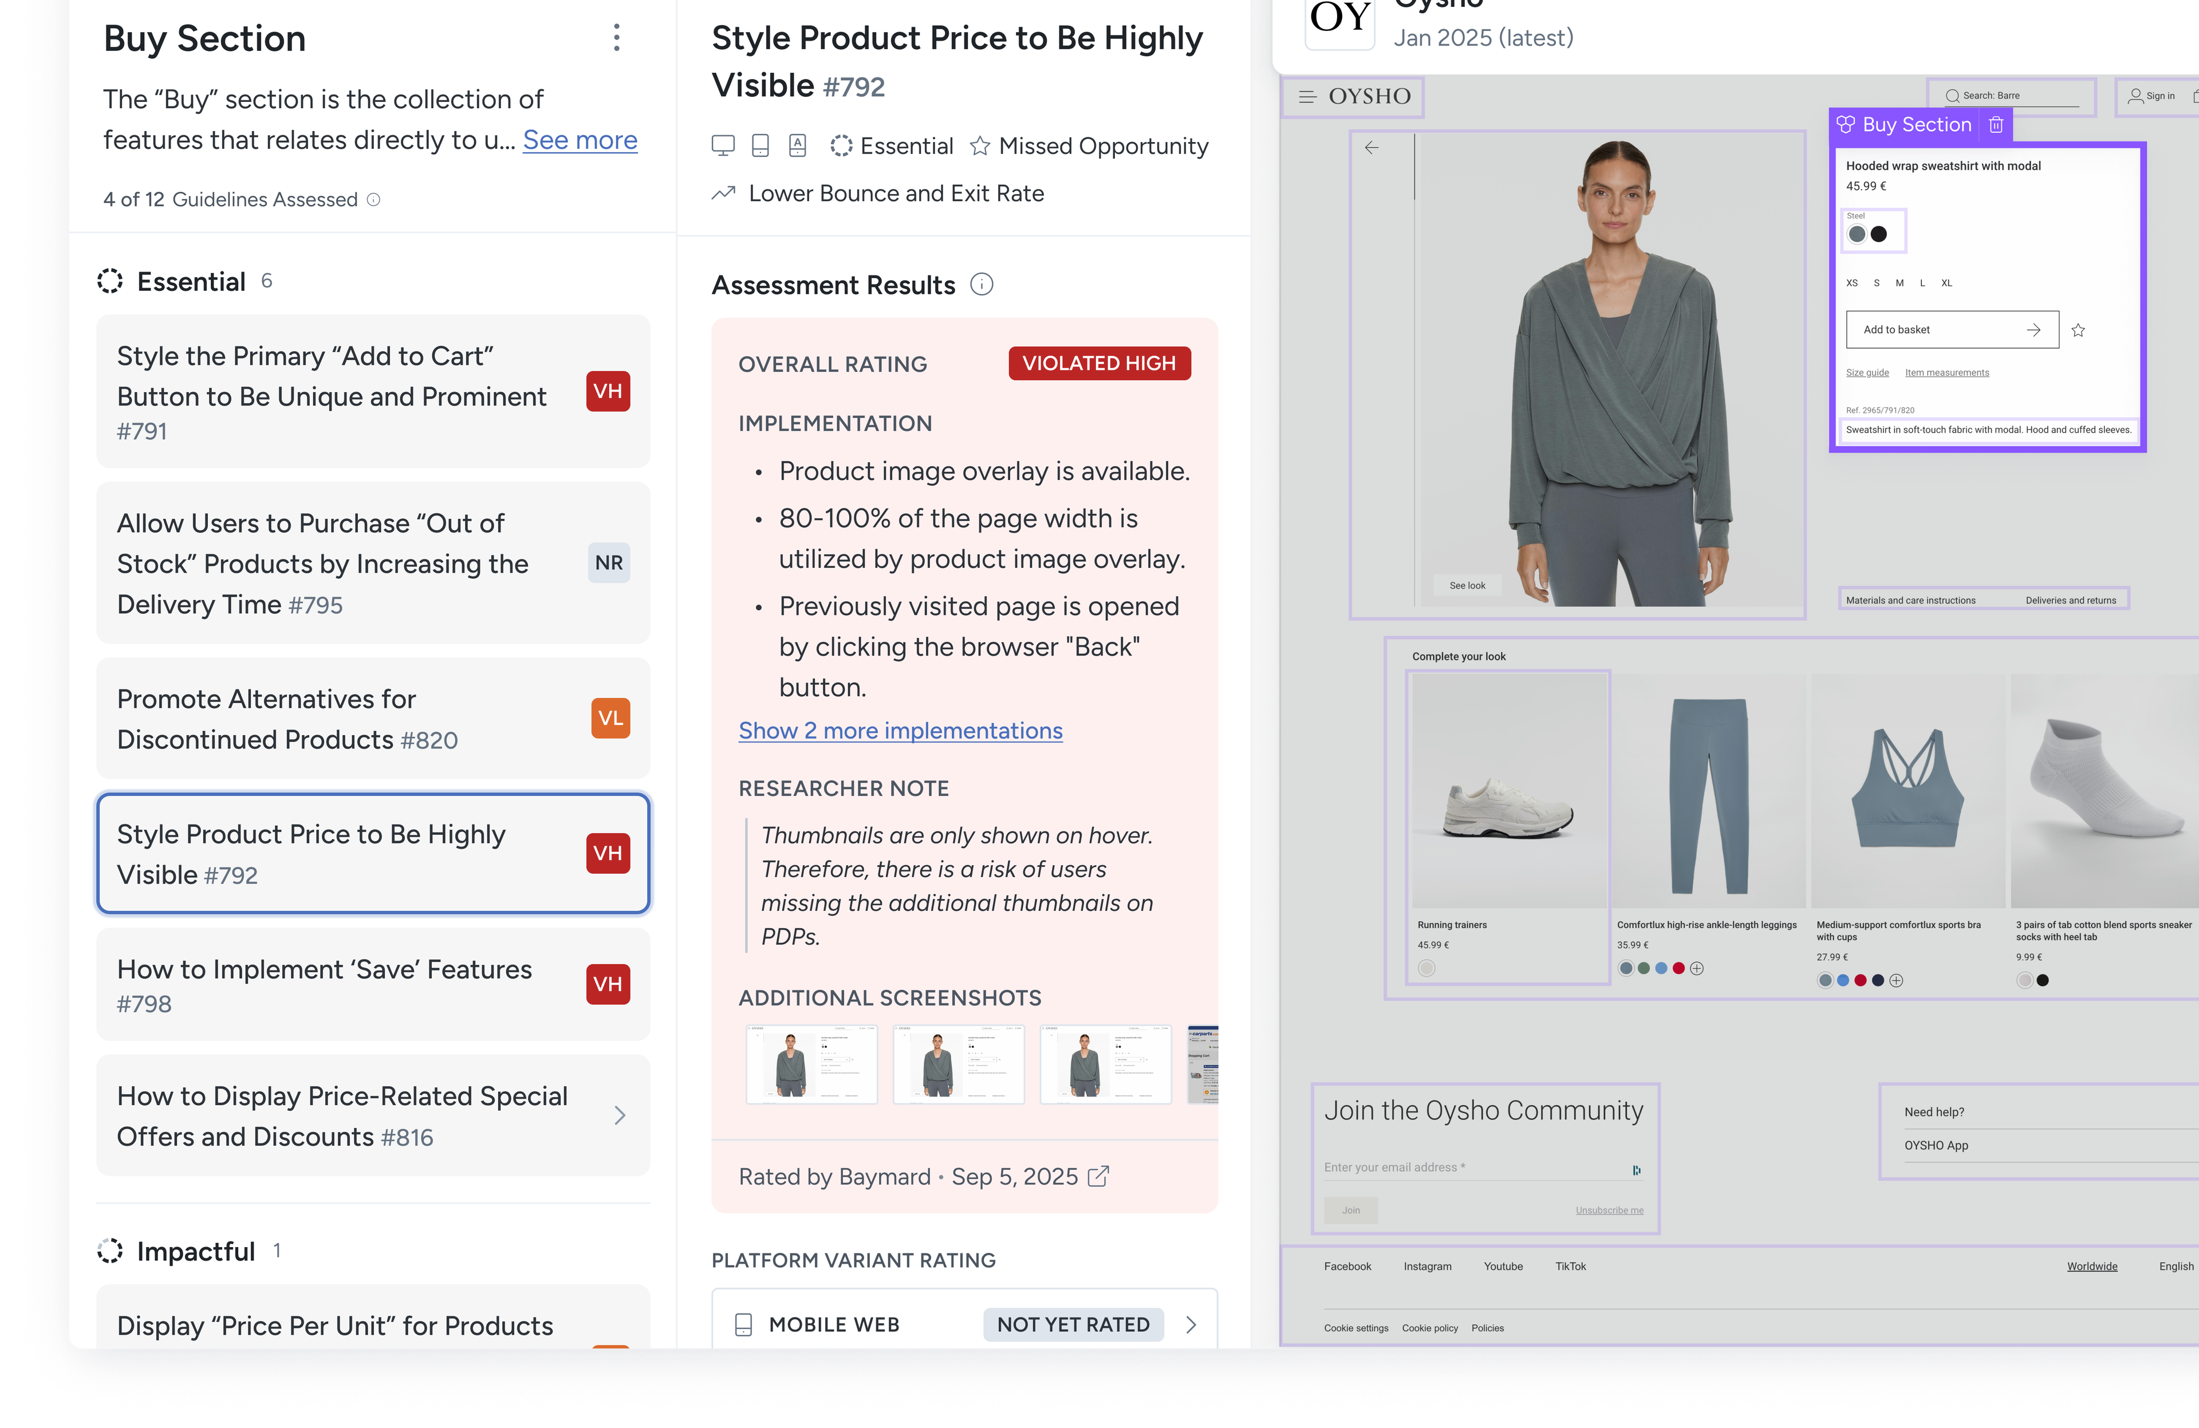Viewport: 2199px width, 1428px height.
Task: Click the plus more-colors icon under sports bra
Action: click(x=1896, y=980)
